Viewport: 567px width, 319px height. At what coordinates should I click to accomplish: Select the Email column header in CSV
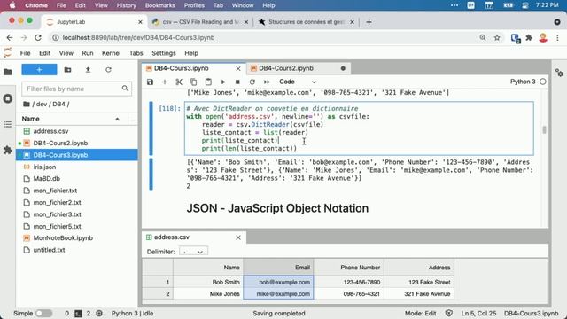coord(278,268)
